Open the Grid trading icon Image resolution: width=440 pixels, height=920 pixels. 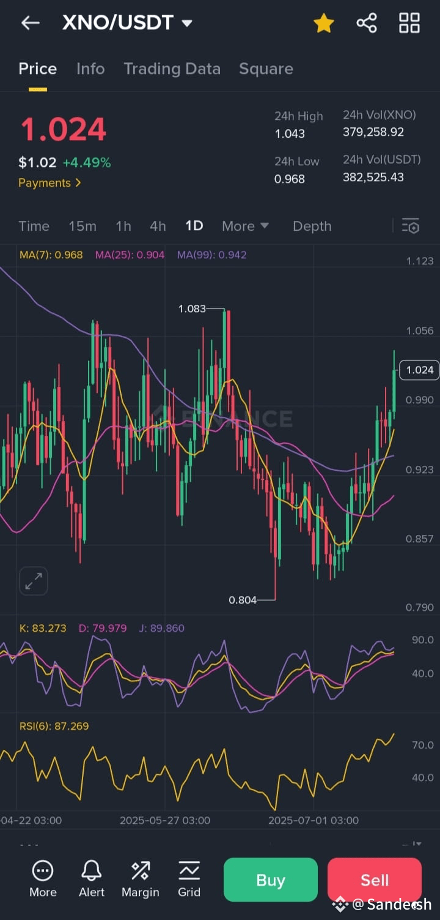(189, 878)
